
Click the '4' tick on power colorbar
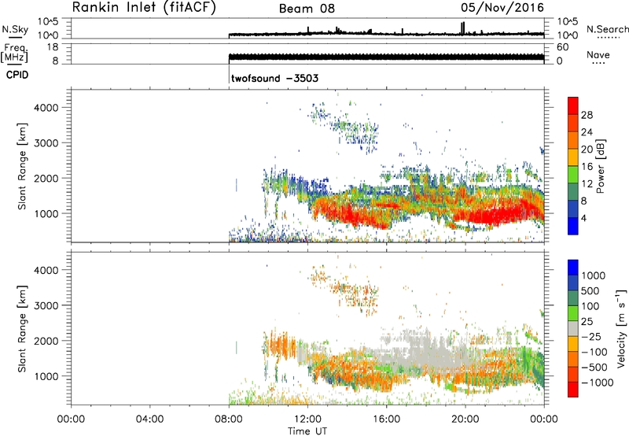click(x=583, y=218)
